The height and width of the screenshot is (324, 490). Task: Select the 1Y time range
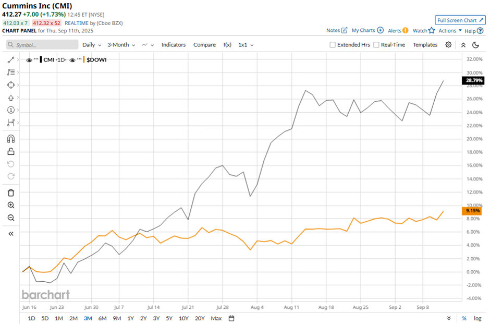tap(131, 318)
